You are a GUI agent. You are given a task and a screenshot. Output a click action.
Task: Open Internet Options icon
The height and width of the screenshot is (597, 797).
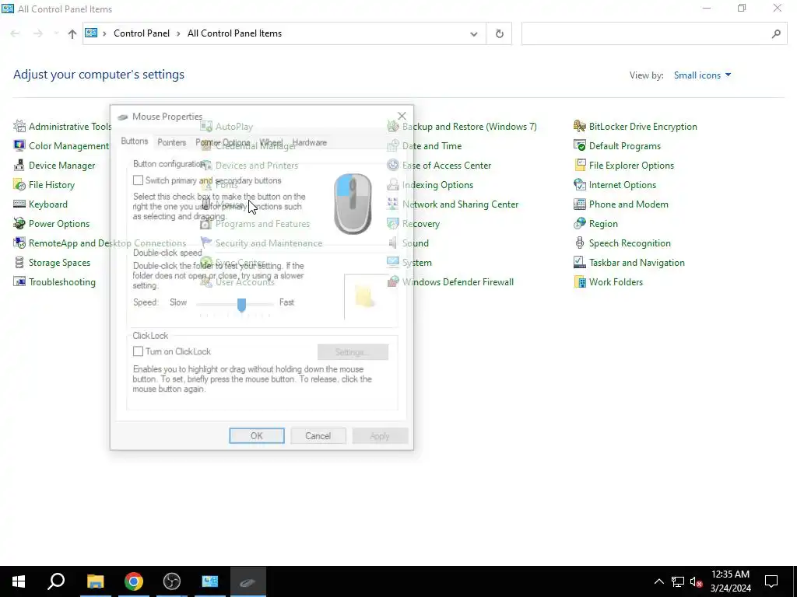(579, 185)
